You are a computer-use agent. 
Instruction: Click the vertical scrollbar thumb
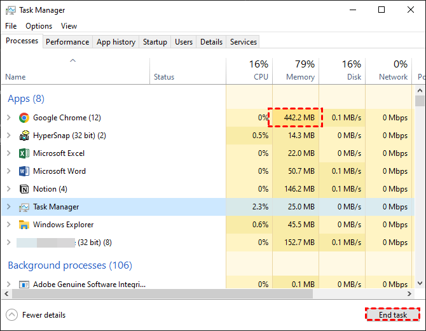coord(420,101)
